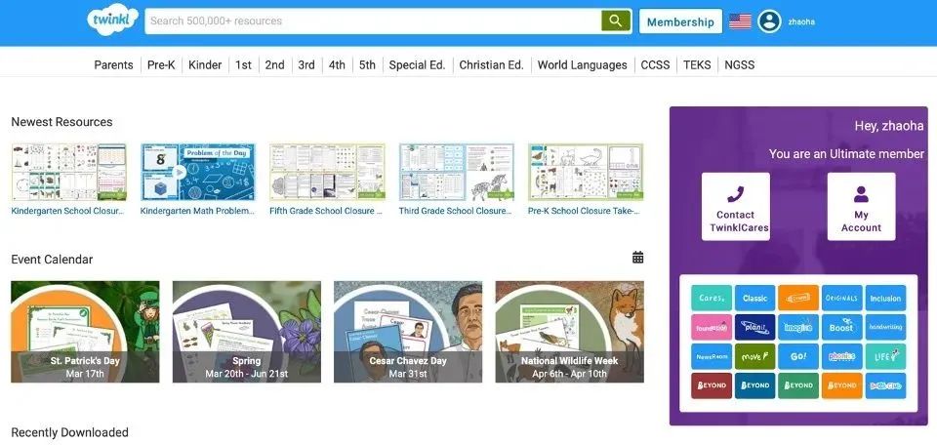This screenshot has width=937, height=445.
Task: Open Fifth Grade School Closure resource thumbnail
Action: 327,172
